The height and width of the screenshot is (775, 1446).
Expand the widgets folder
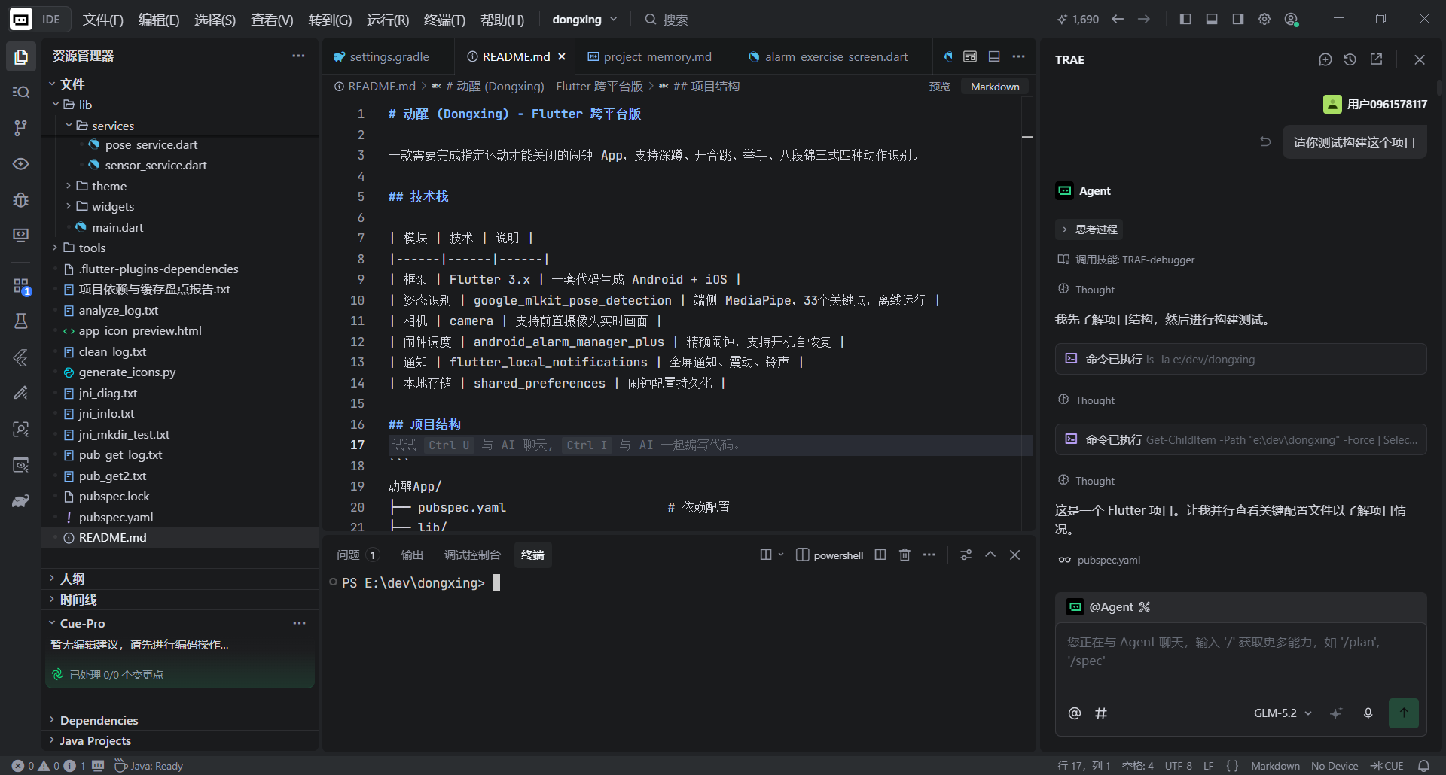[x=69, y=206]
